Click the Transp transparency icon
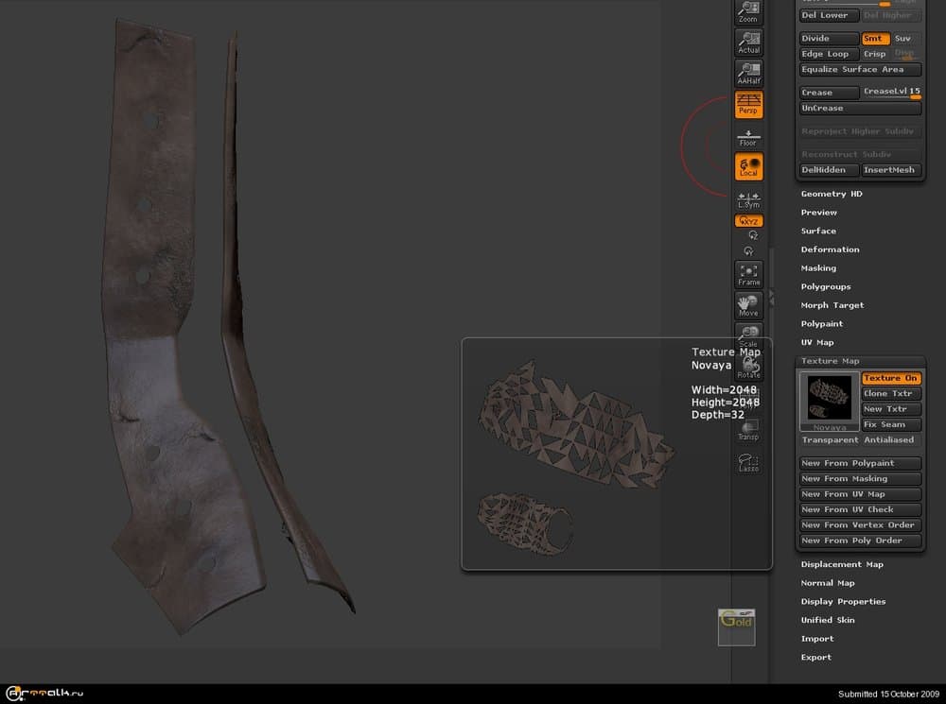 (748, 431)
